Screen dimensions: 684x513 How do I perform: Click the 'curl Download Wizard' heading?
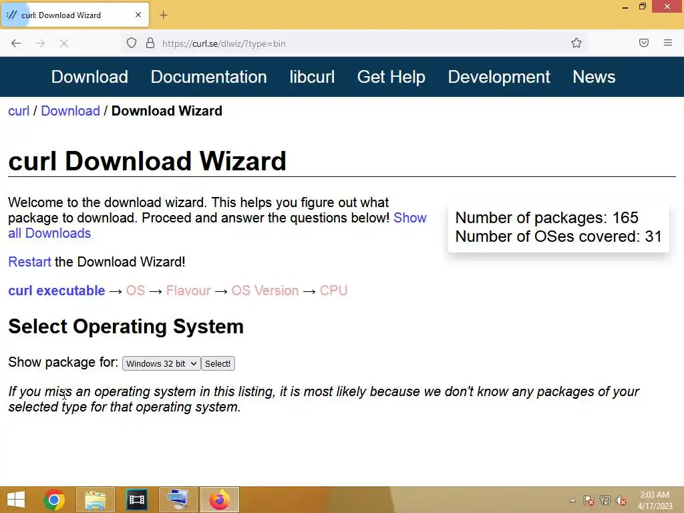[x=147, y=160]
